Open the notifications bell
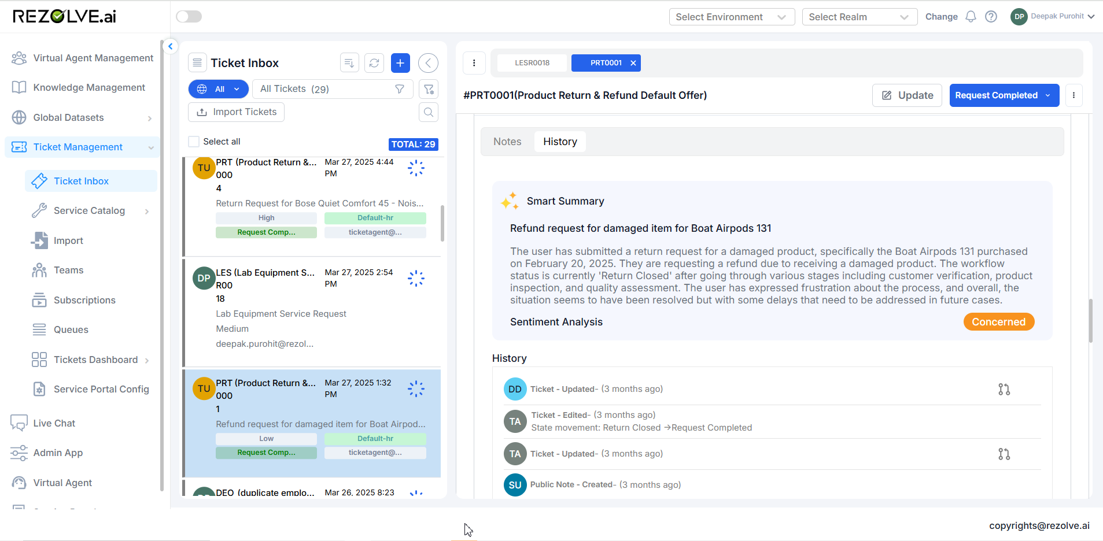 tap(971, 17)
